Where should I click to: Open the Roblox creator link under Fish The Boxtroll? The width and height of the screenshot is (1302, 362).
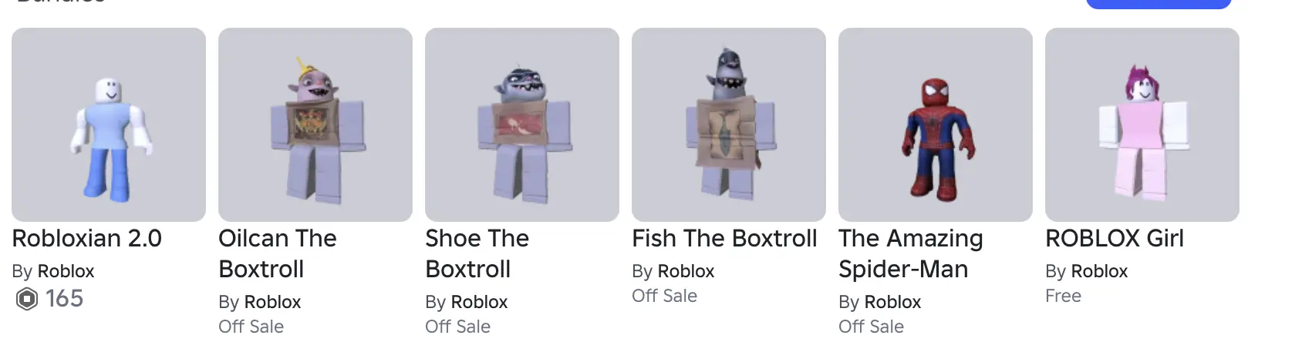[686, 271]
